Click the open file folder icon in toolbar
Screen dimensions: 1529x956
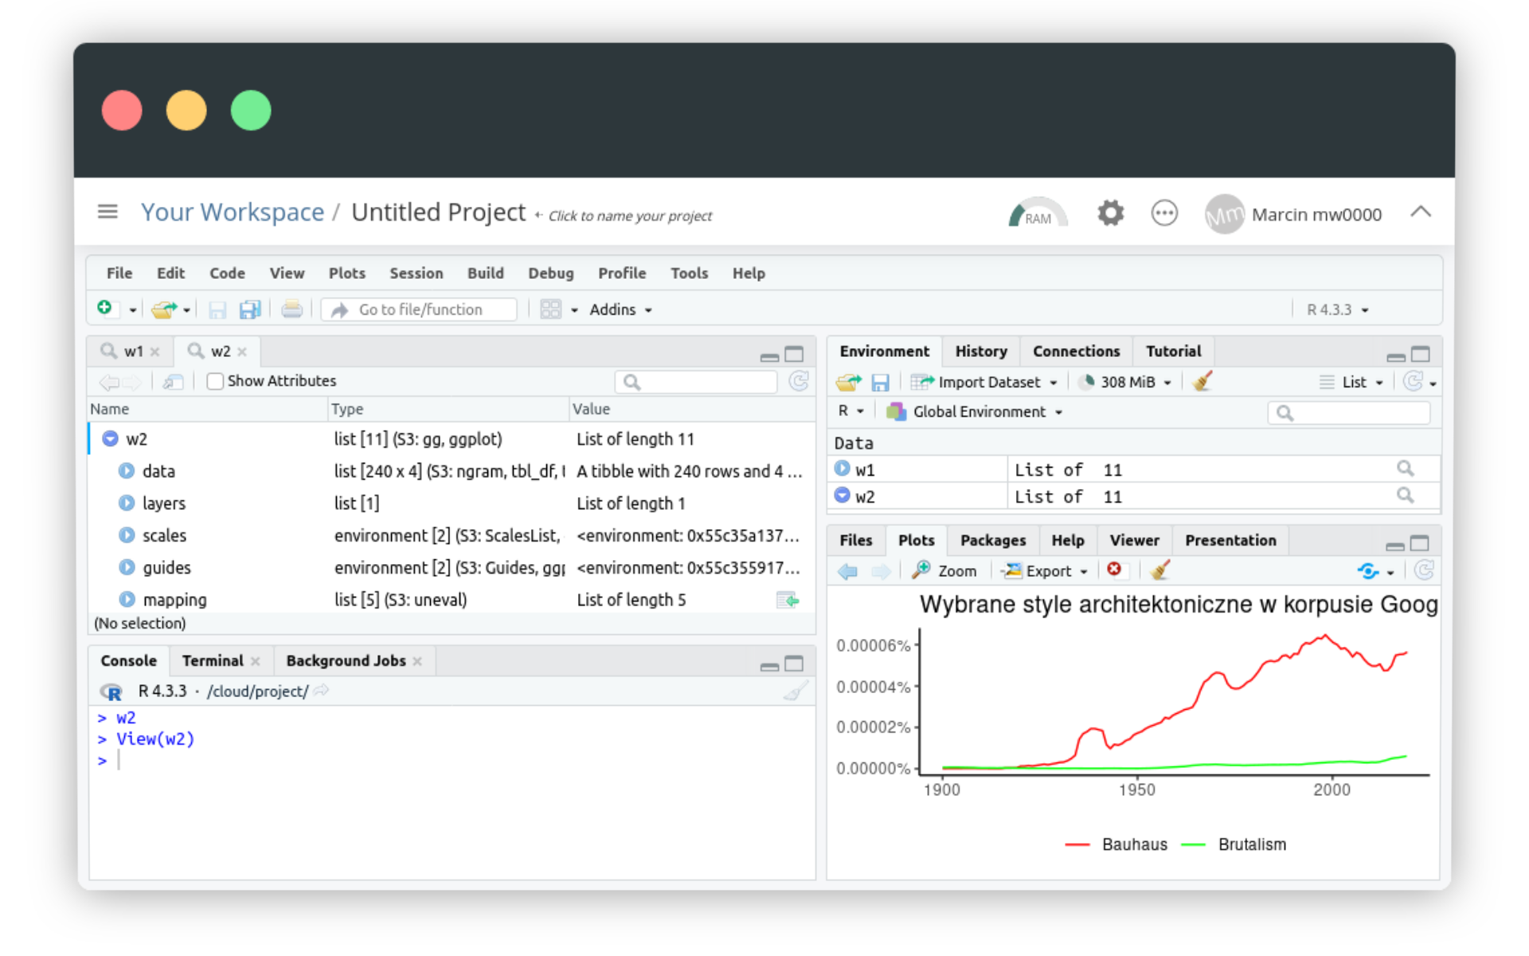pos(164,310)
